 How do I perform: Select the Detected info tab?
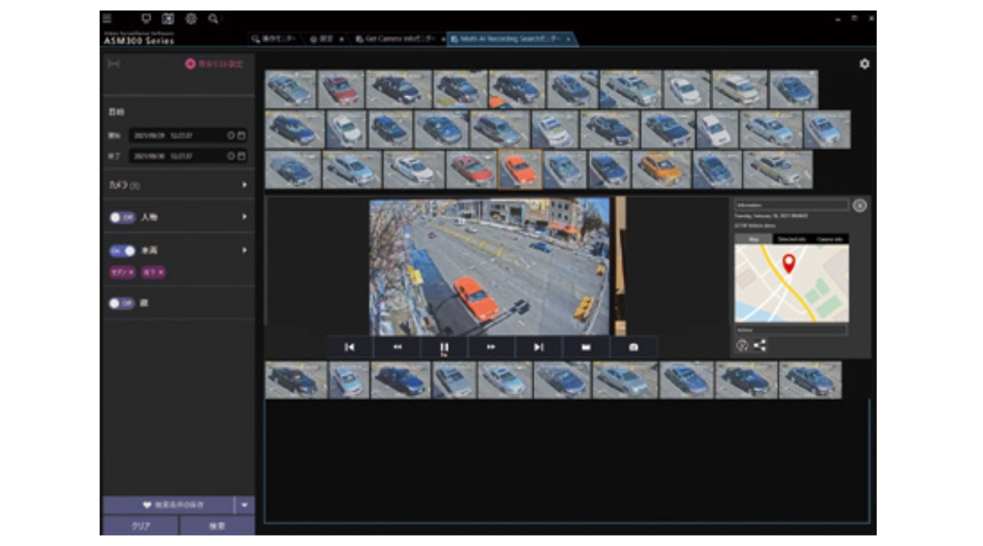pos(792,239)
